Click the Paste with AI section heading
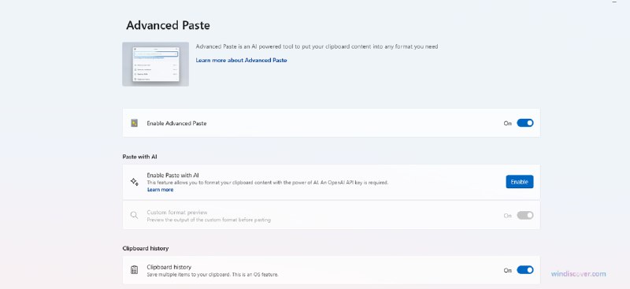The image size is (630, 289). pos(139,157)
